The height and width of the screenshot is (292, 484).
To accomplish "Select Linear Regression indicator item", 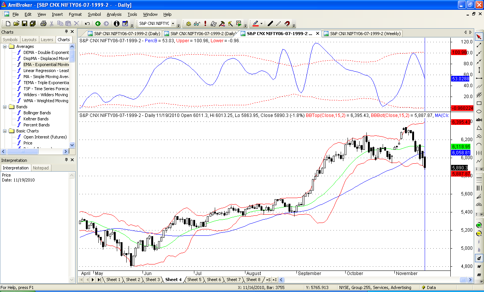I will tap(46, 71).
